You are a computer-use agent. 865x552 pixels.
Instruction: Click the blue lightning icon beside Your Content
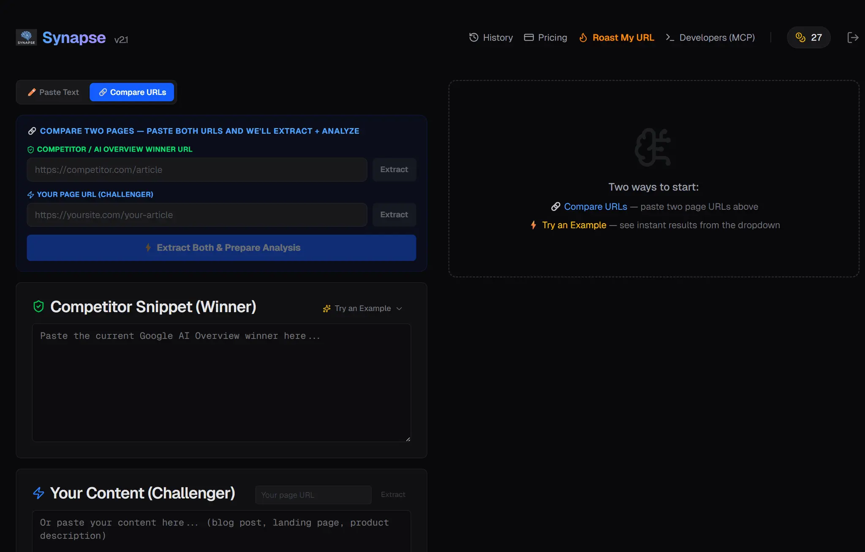coord(38,493)
